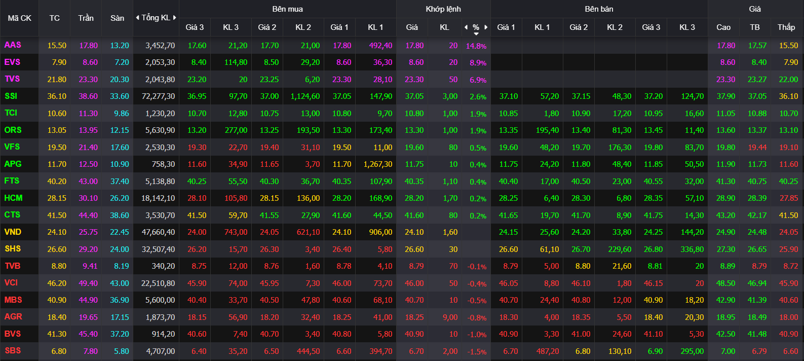Screen dimensions: 804x361
Task: Click VCI high price 48.50
Action: tap(726, 283)
